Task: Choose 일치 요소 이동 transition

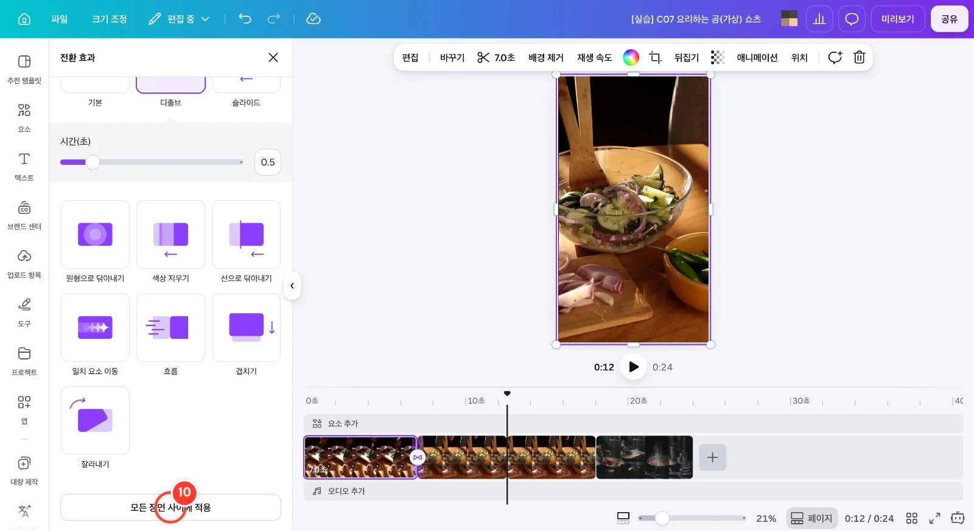Action: click(x=95, y=335)
